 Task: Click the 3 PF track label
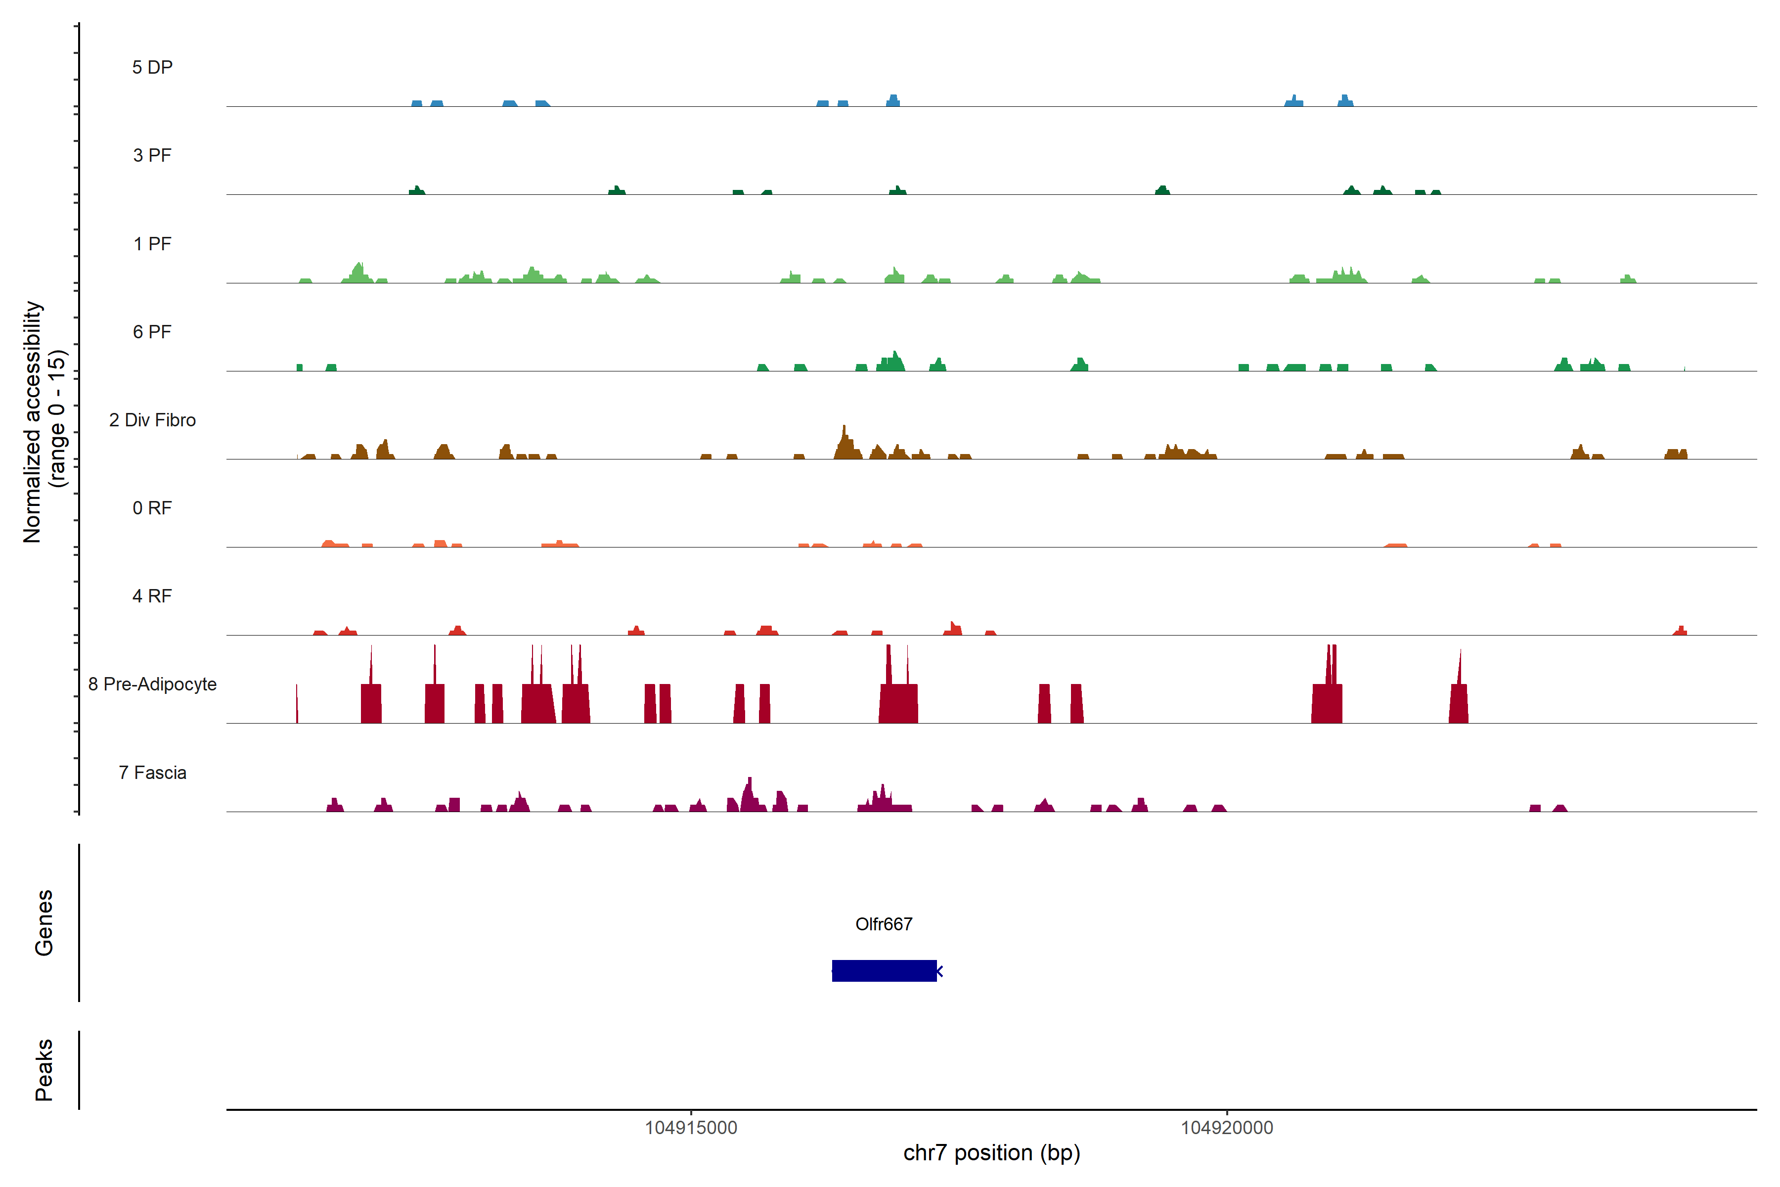point(152,155)
